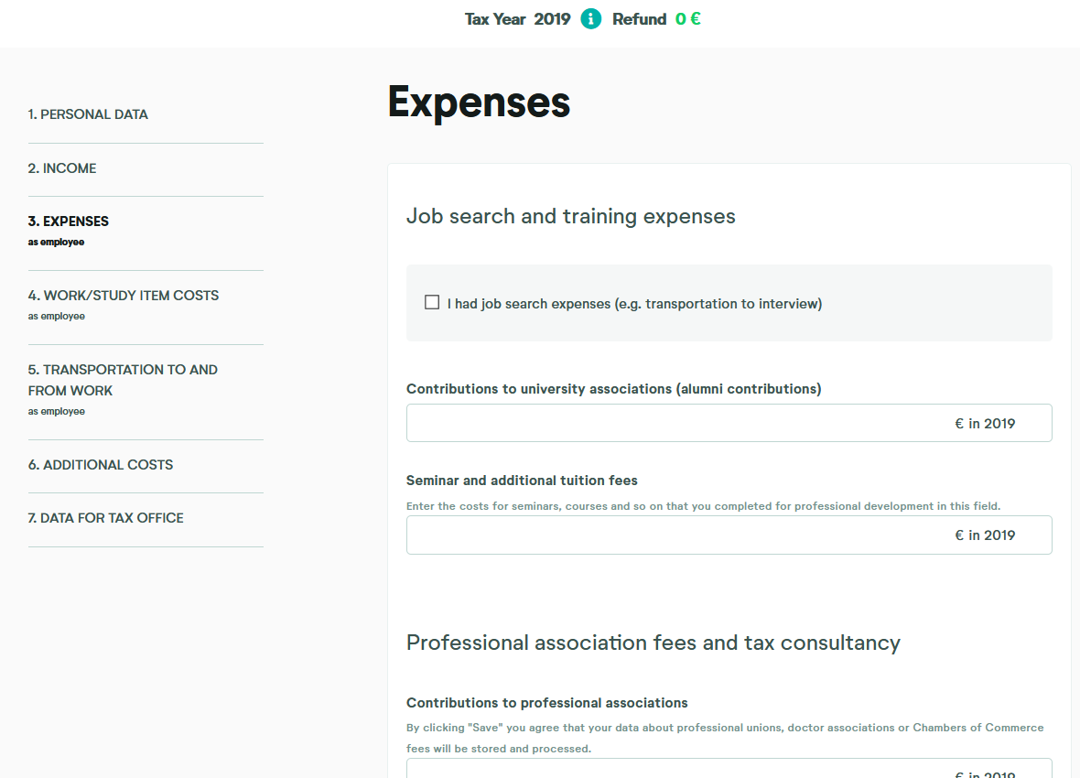Select the professional associations contribution field
The height and width of the screenshot is (778, 1080).
coord(677,769)
